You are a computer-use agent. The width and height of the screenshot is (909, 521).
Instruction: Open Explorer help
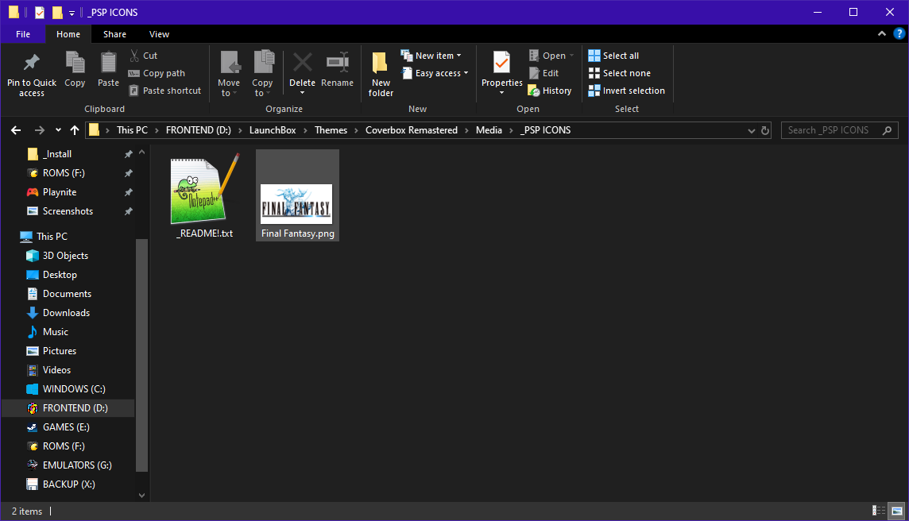tap(899, 33)
